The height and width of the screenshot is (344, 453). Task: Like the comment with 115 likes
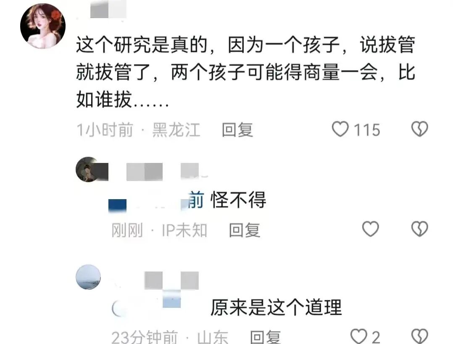340,129
